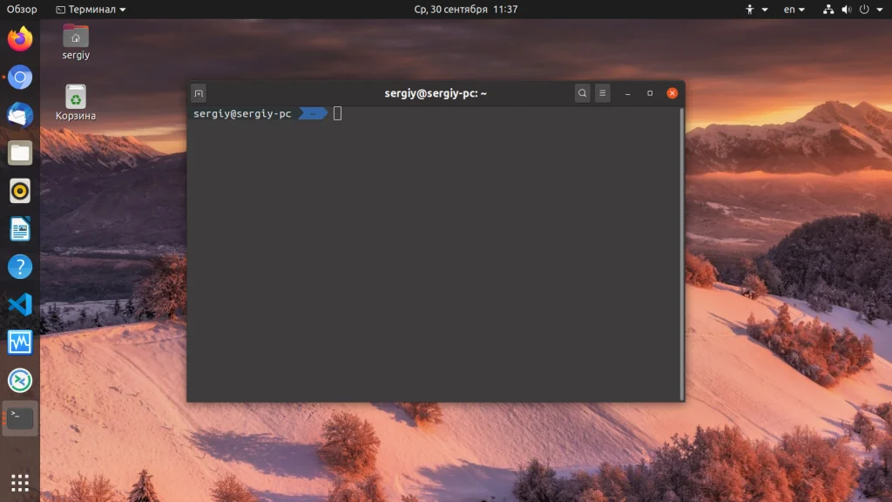Open LibreOffice Writer from the dock
The width and height of the screenshot is (892, 502).
pos(20,229)
